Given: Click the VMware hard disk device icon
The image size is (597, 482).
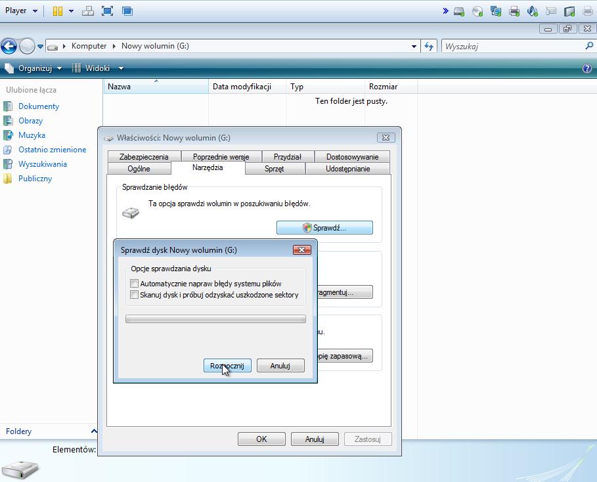Looking at the screenshot, I should (459, 11).
